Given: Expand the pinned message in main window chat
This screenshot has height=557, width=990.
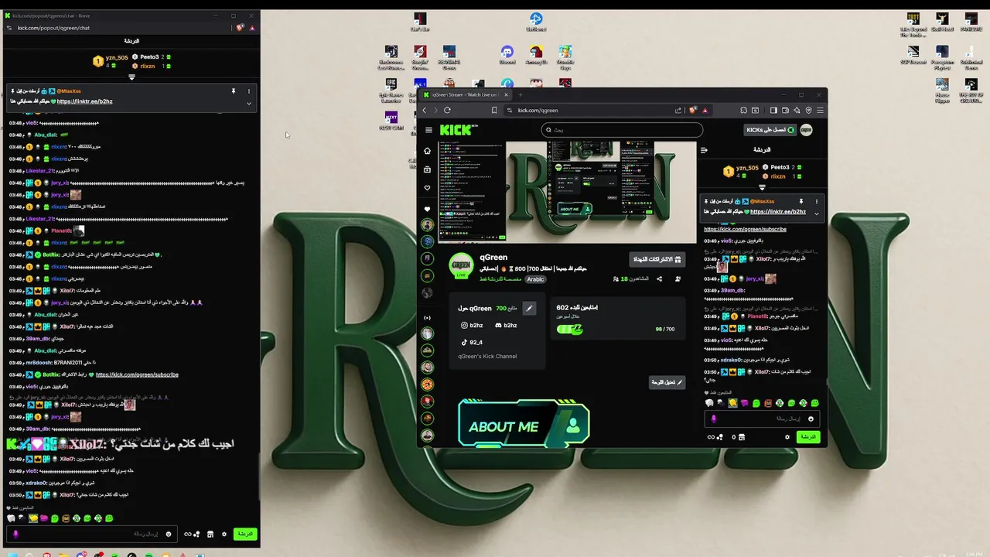Looking at the screenshot, I should [x=817, y=214].
